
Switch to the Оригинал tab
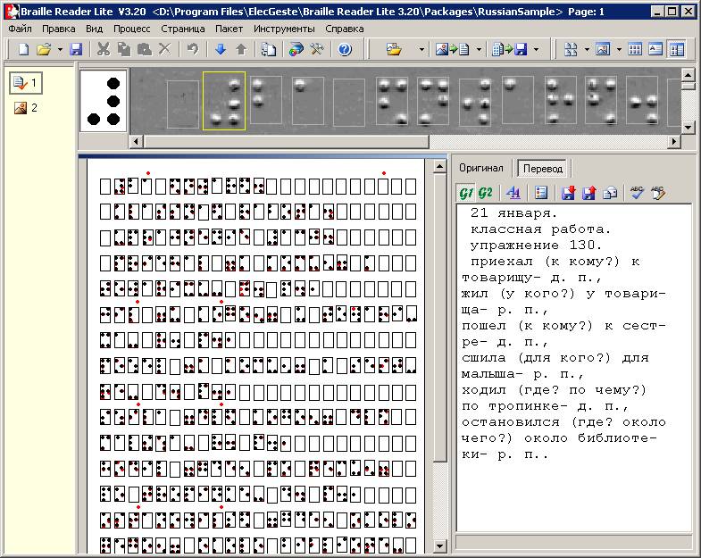pos(481,168)
